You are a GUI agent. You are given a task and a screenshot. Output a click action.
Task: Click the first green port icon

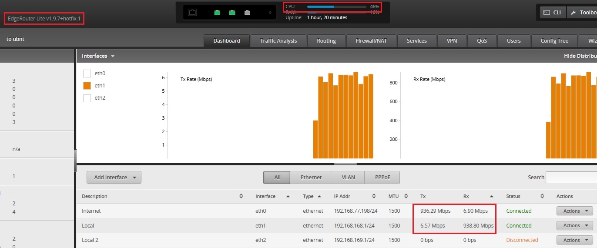(218, 12)
